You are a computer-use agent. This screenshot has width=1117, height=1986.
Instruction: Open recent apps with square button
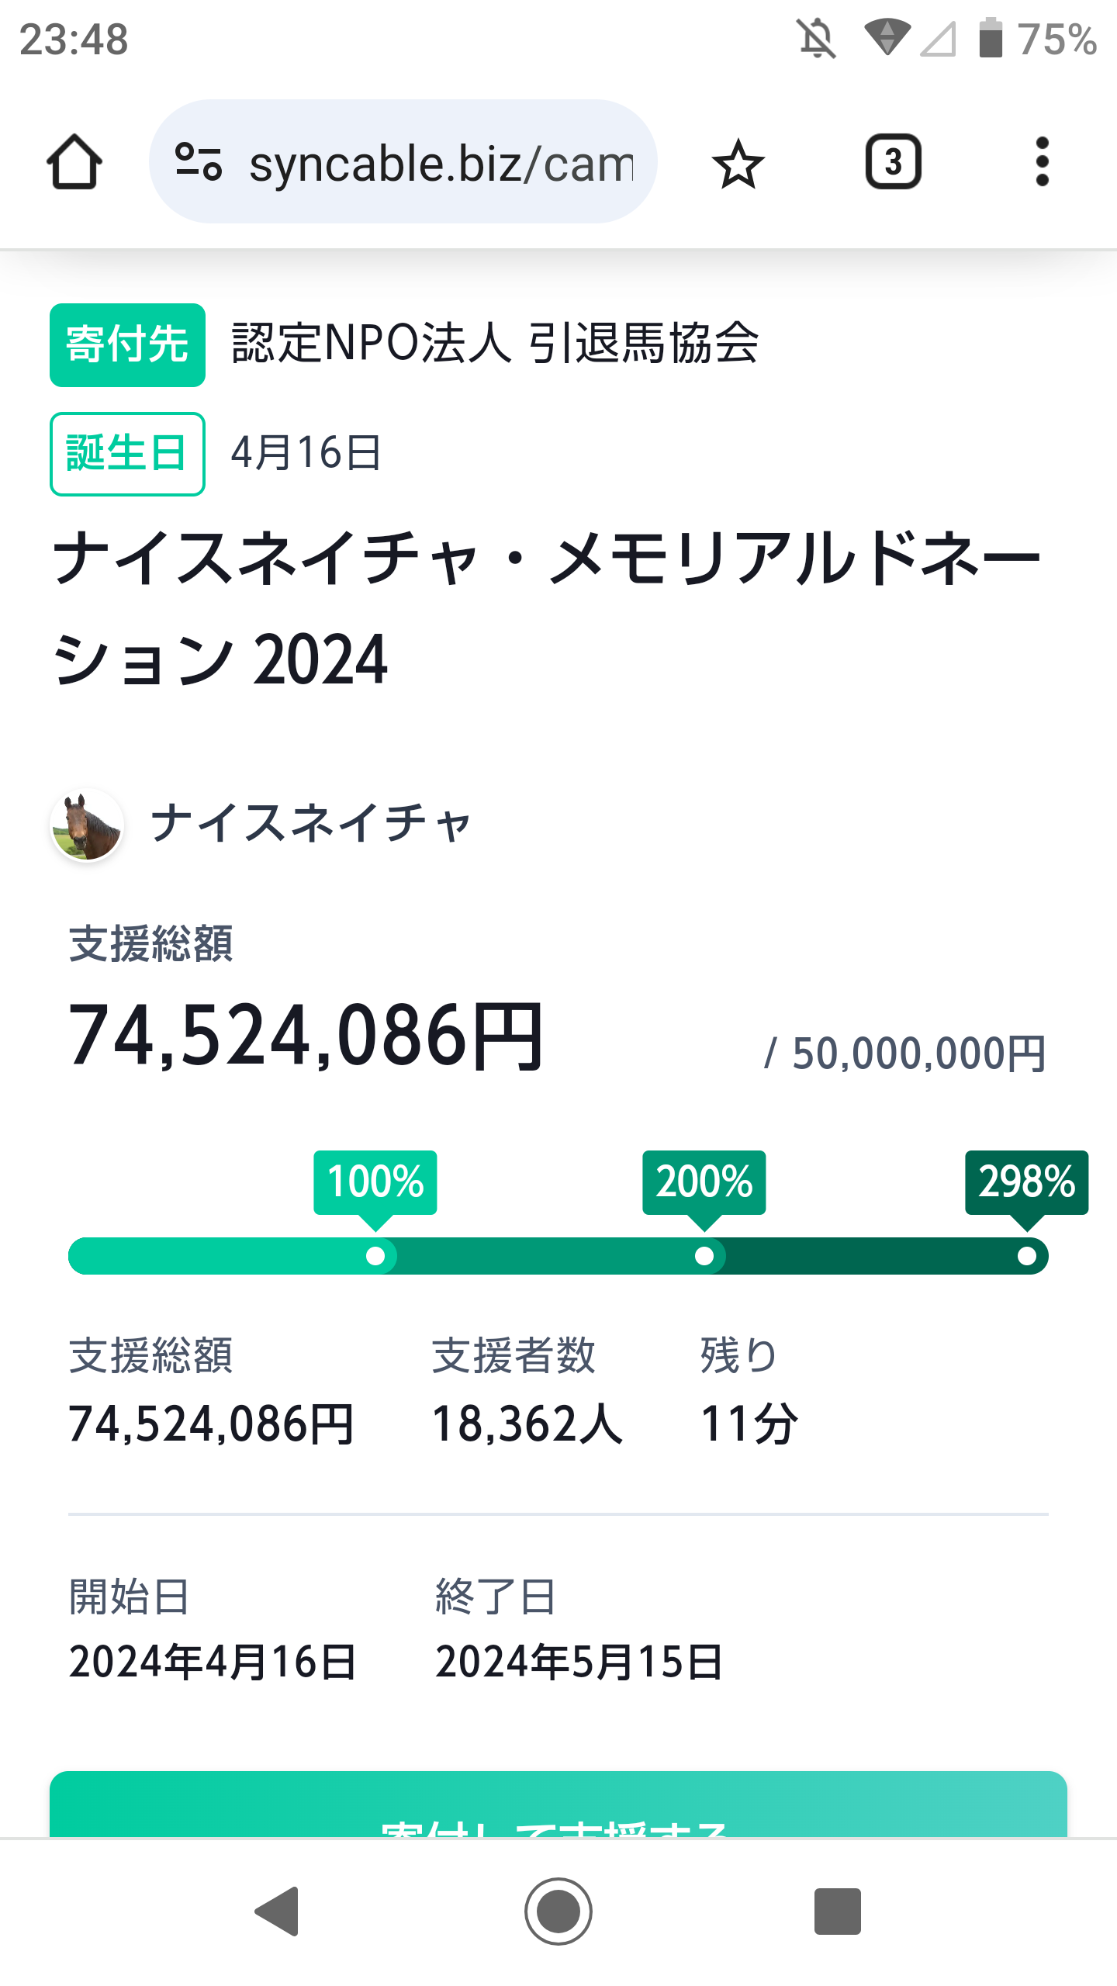tap(837, 1911)
